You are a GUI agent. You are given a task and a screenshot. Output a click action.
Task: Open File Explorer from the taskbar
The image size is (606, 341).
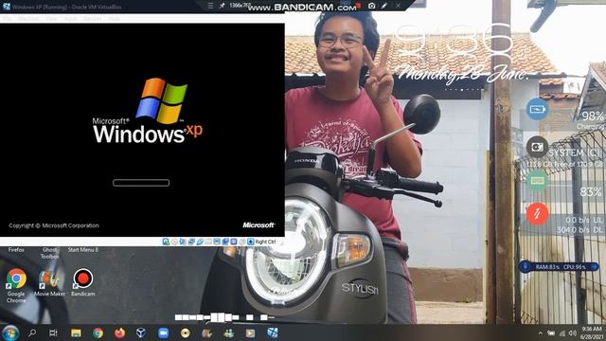pos(76,332)
